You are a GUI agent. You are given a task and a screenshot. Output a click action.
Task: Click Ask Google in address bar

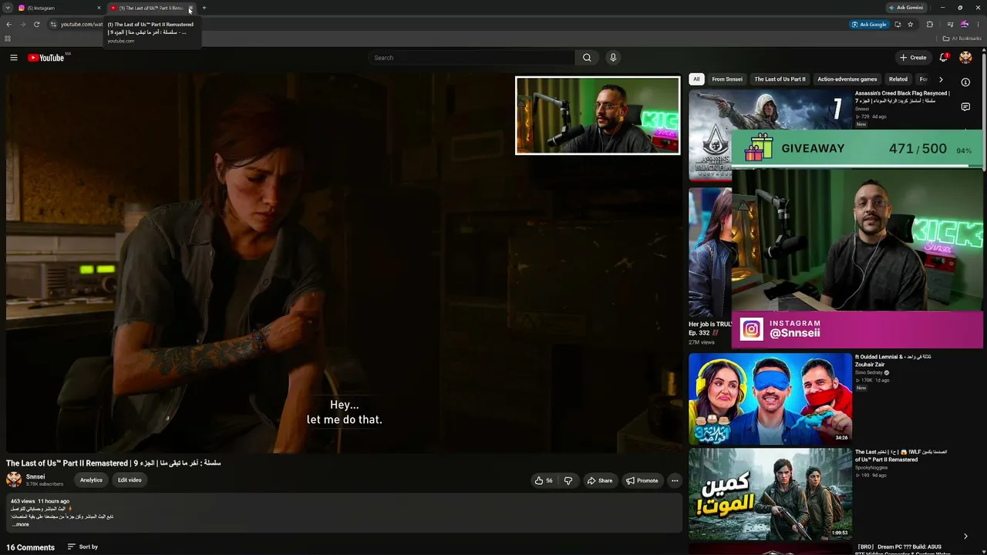coord(869,24)
